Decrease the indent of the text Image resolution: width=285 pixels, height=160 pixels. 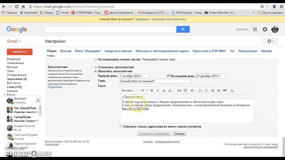tap(212, 91)
